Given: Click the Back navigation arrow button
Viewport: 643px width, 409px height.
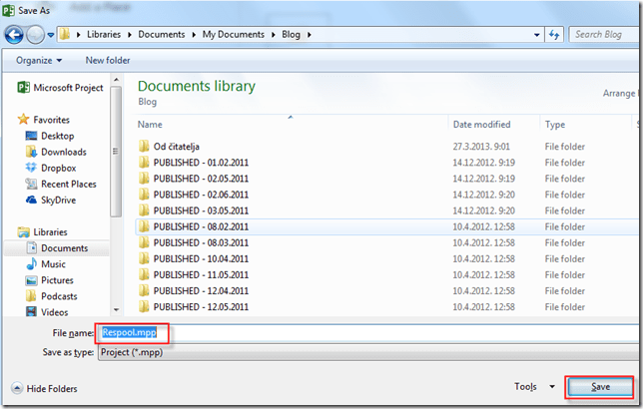Looking at the screenshot, I should 15,35.
